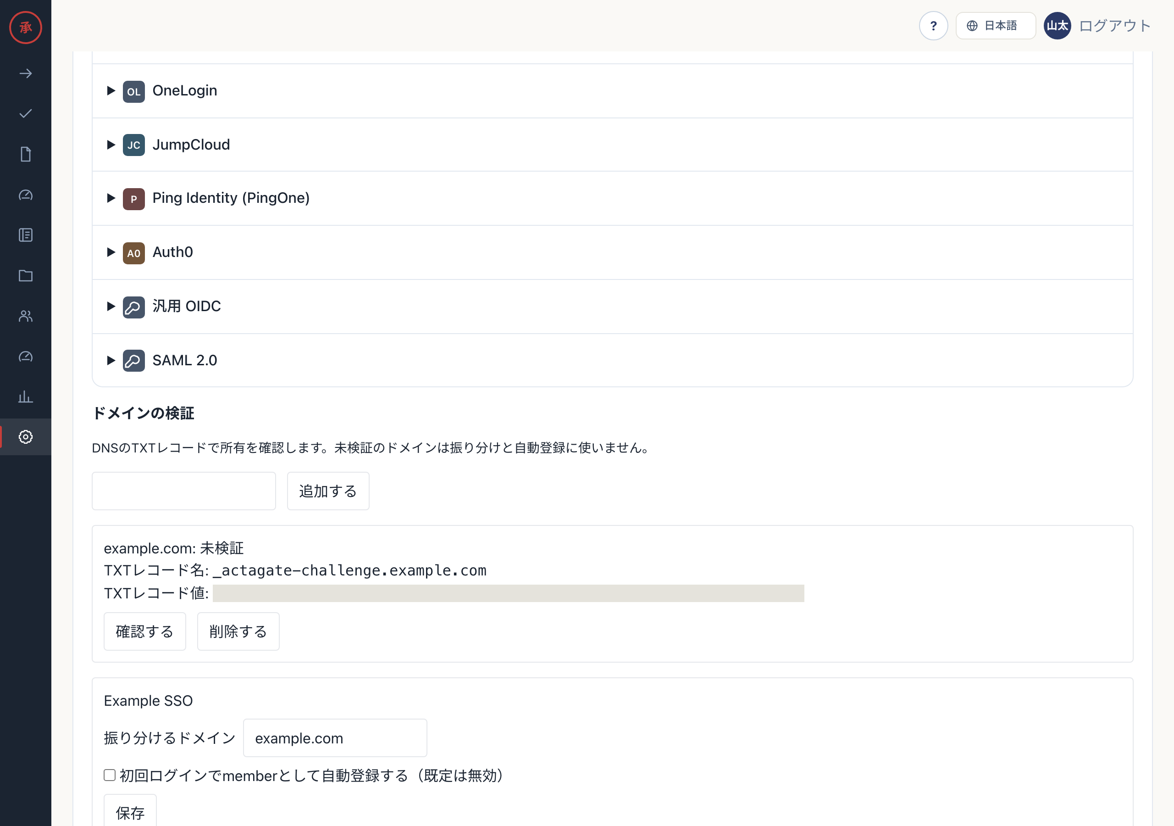Click the 確認する button
This screenshot has height=826, width=1174.
[145, 631]
